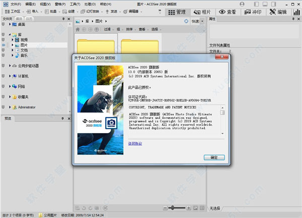302x218 pixels.
Task: Open the 导入 import toolbar button
Action: [34, 12]
